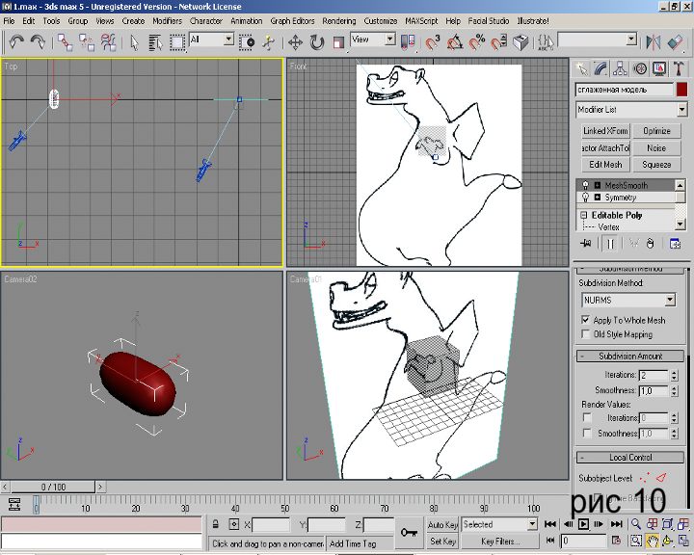Viewport: 694px width, 555px height.
Task: Open the Rendering menu
Action: [338, 20]
